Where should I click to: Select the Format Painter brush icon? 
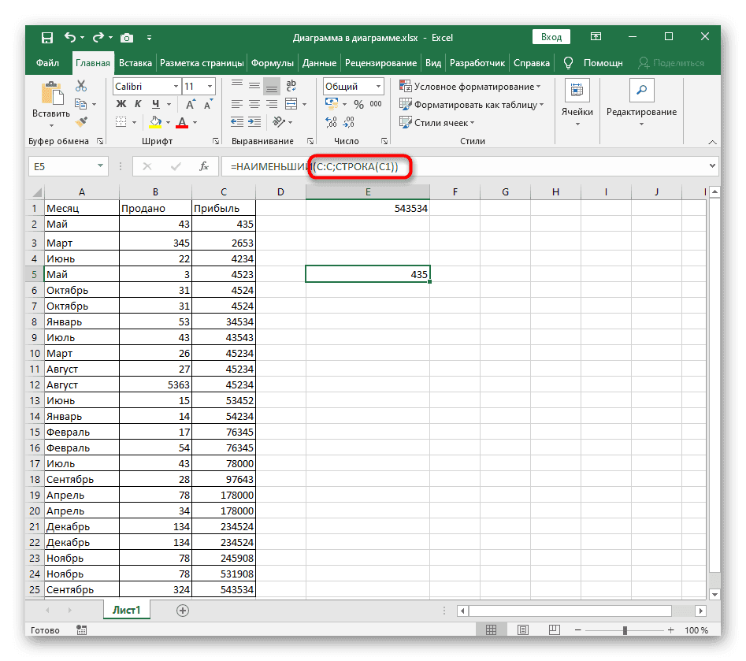click(81, 121)
